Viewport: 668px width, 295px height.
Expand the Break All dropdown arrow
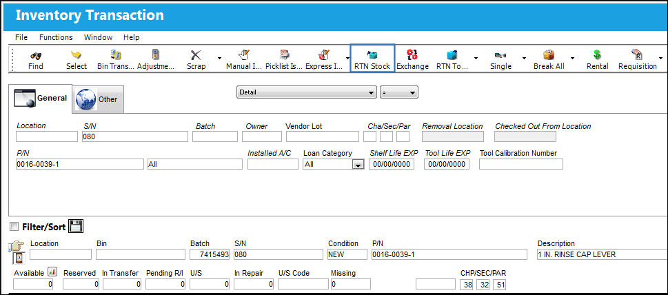[573, 59]
